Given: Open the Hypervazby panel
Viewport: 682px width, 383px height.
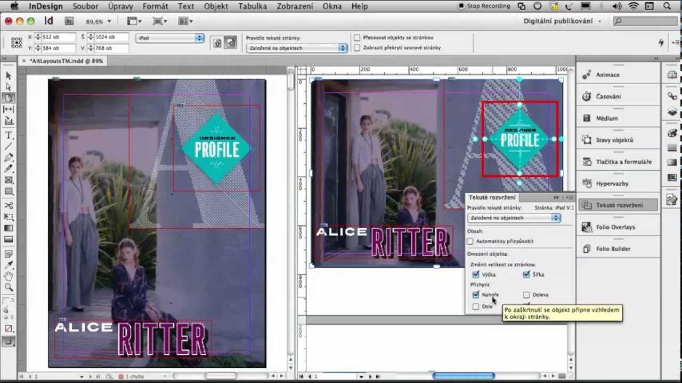Looking at the screenshot, I should click(x=618, y=184).
